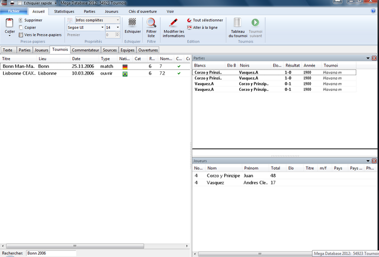Image resolution: width=379 pixels, height=257 pixels.
Task: Switch to the Sources list tab
Action: tap(110, 50)
